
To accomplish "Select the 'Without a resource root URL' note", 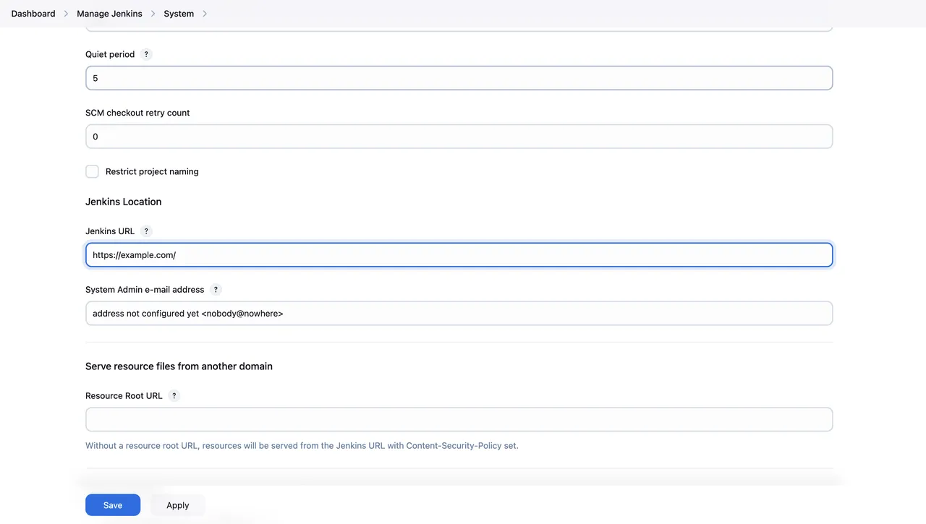I will click(x=302, y=446).
